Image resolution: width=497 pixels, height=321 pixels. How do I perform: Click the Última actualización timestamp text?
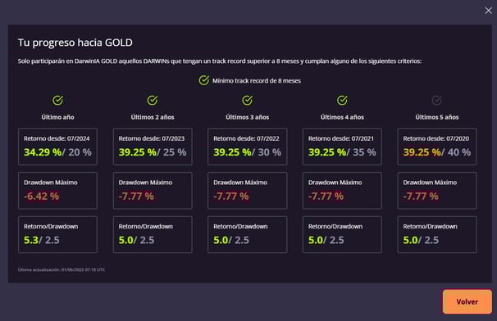coord(62,269)
